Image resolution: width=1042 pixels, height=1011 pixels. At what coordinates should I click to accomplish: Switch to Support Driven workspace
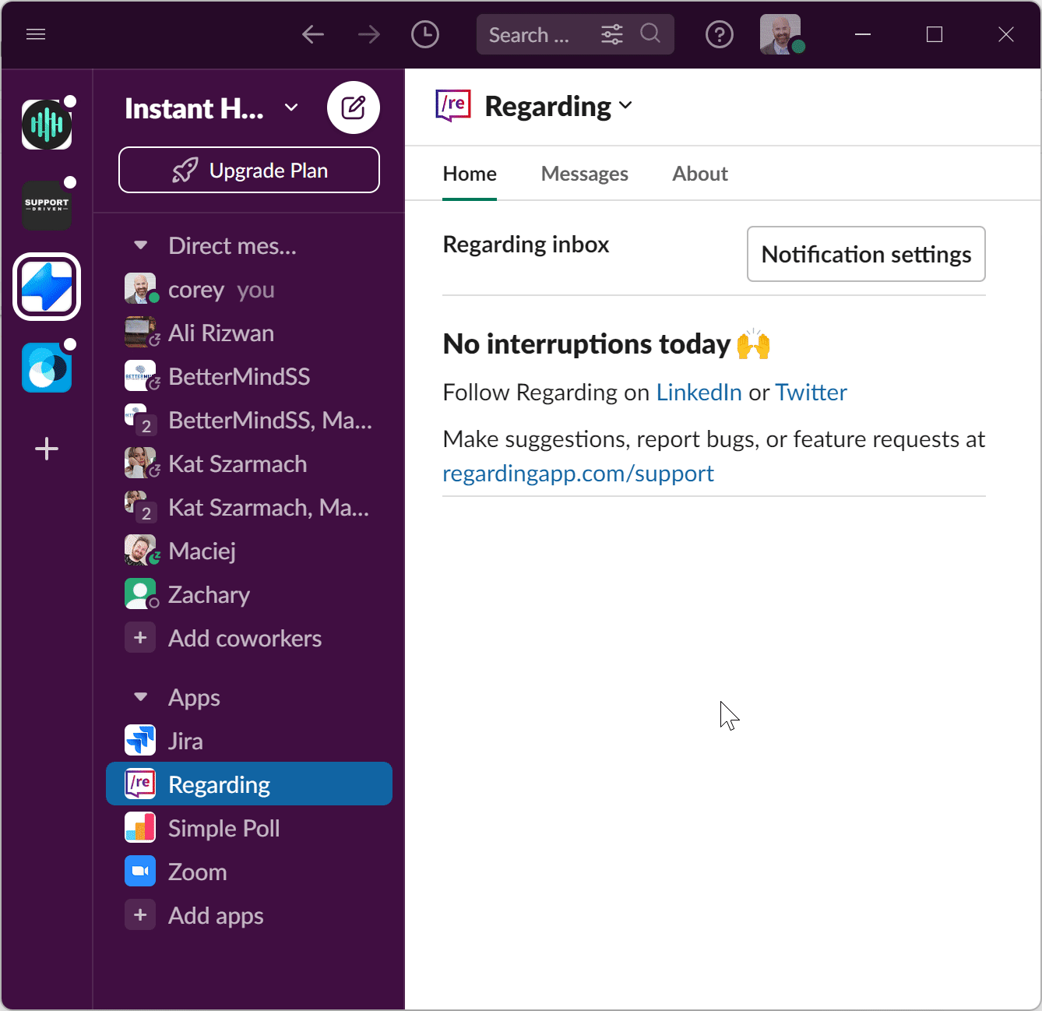(x=47, y=206)
